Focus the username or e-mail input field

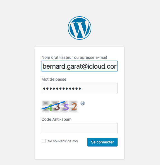point(80,66)
